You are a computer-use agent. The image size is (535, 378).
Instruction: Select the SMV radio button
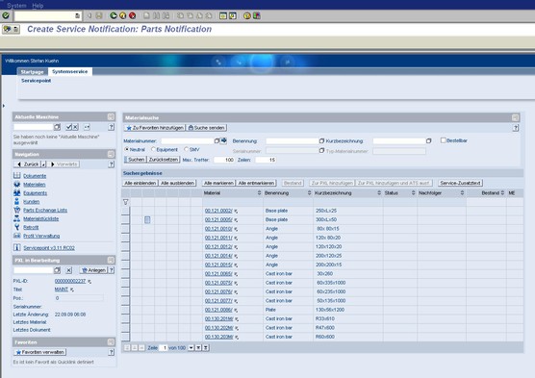[x=187, y=149]
